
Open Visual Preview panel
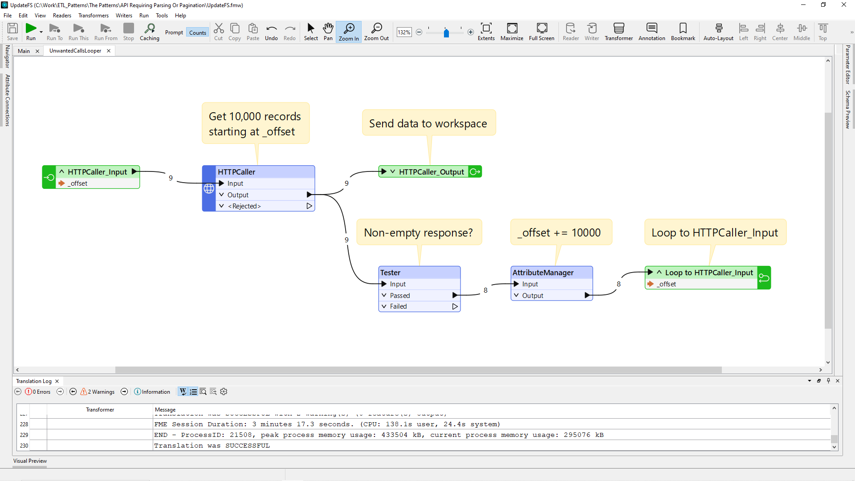(x=29, y=461)
